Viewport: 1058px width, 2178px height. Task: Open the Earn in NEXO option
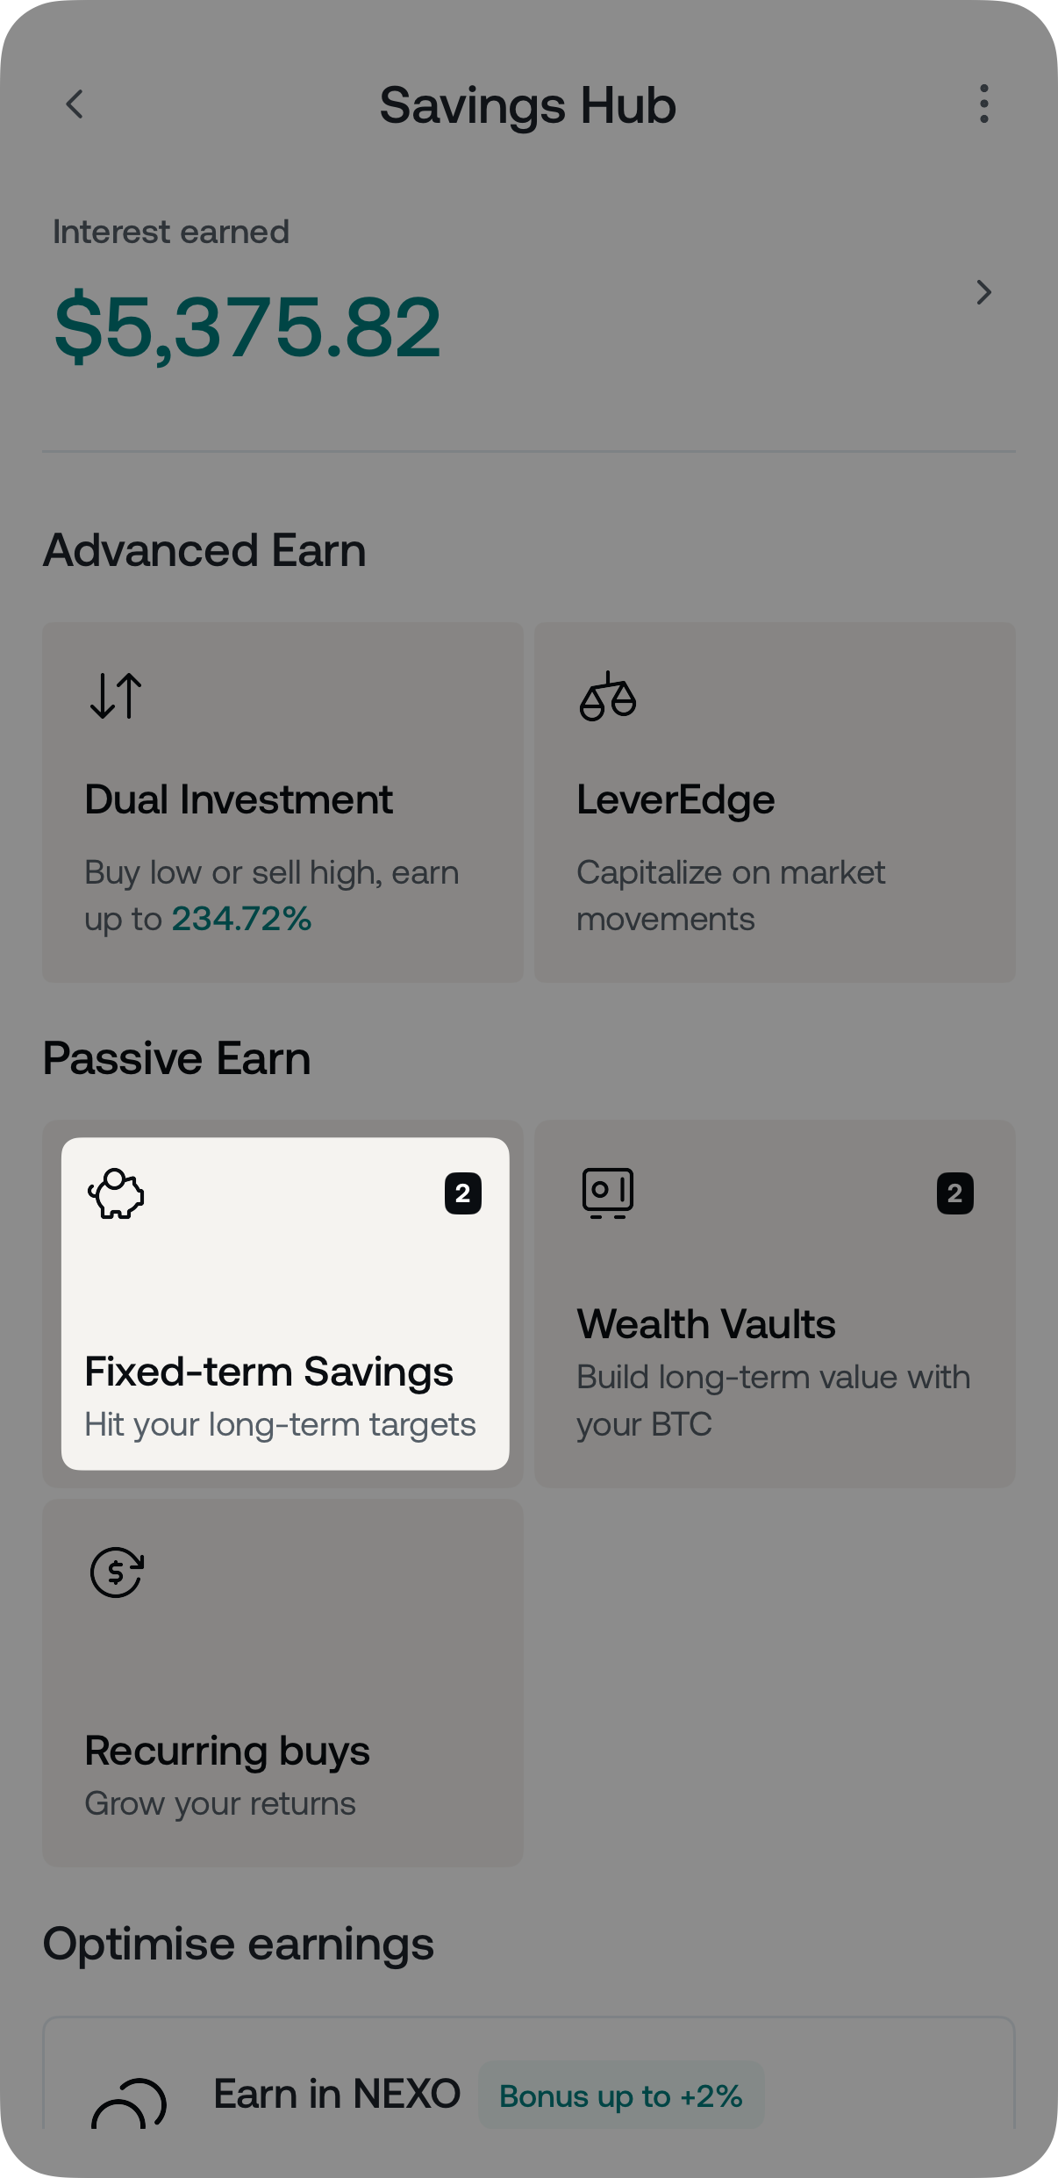click(x=337, y=2095)
